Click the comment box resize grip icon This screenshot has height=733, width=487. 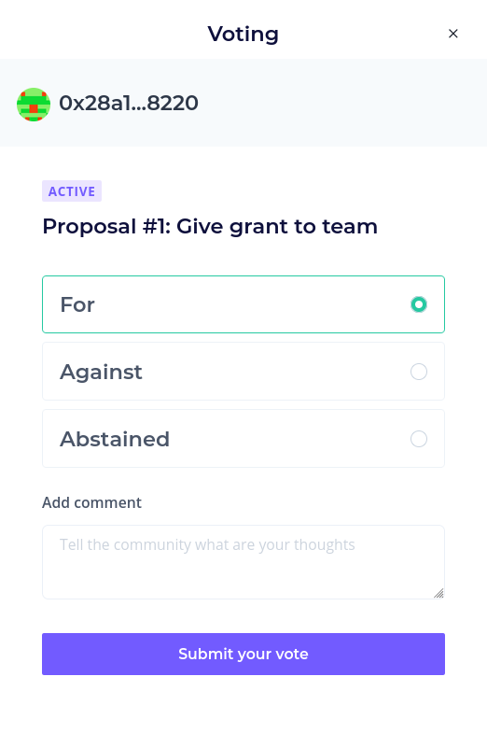tap(438, 593)
